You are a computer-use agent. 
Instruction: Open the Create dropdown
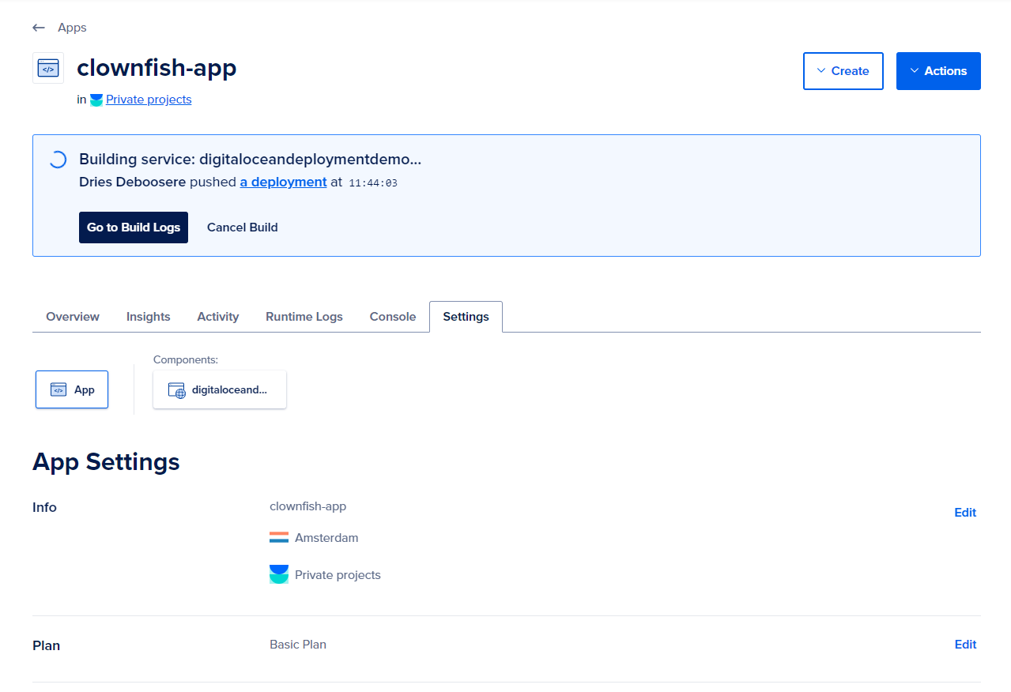tap(843, 71)
